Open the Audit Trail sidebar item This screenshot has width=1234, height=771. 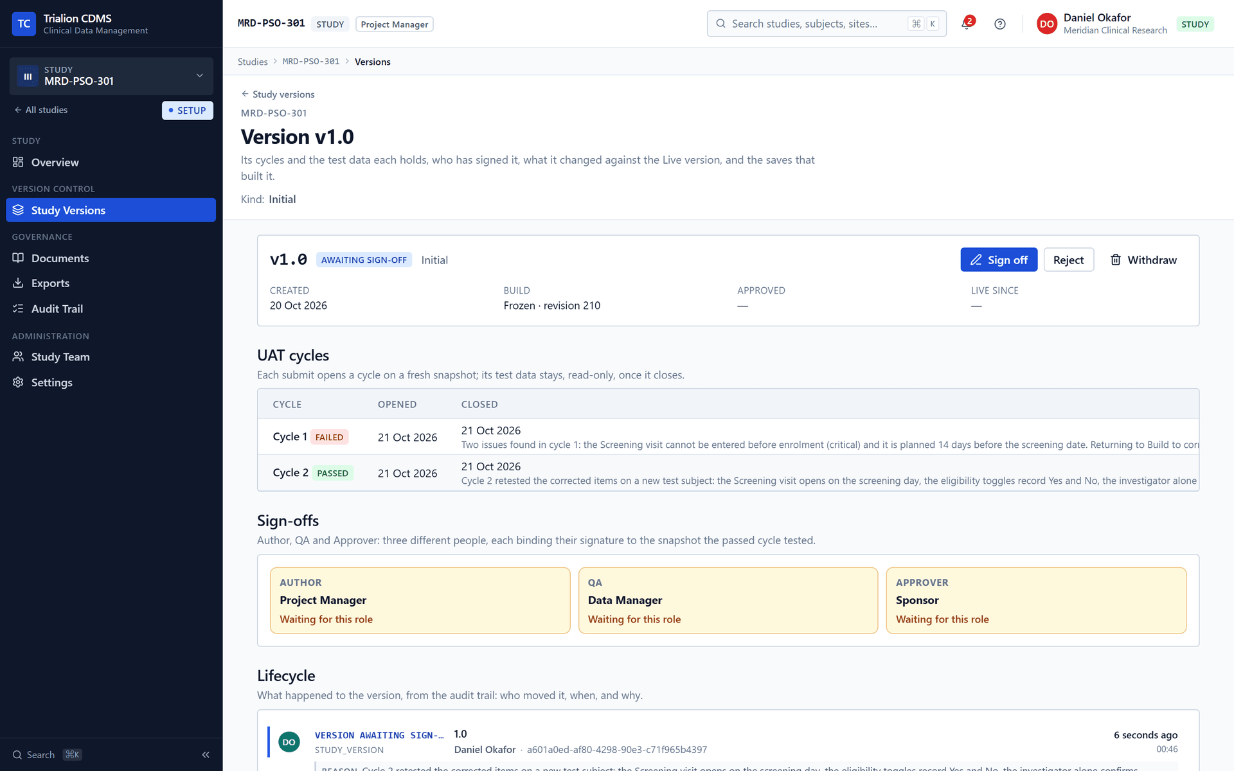111,308
